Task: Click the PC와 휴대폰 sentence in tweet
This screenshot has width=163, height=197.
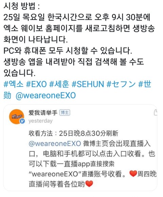Action: 68,51
